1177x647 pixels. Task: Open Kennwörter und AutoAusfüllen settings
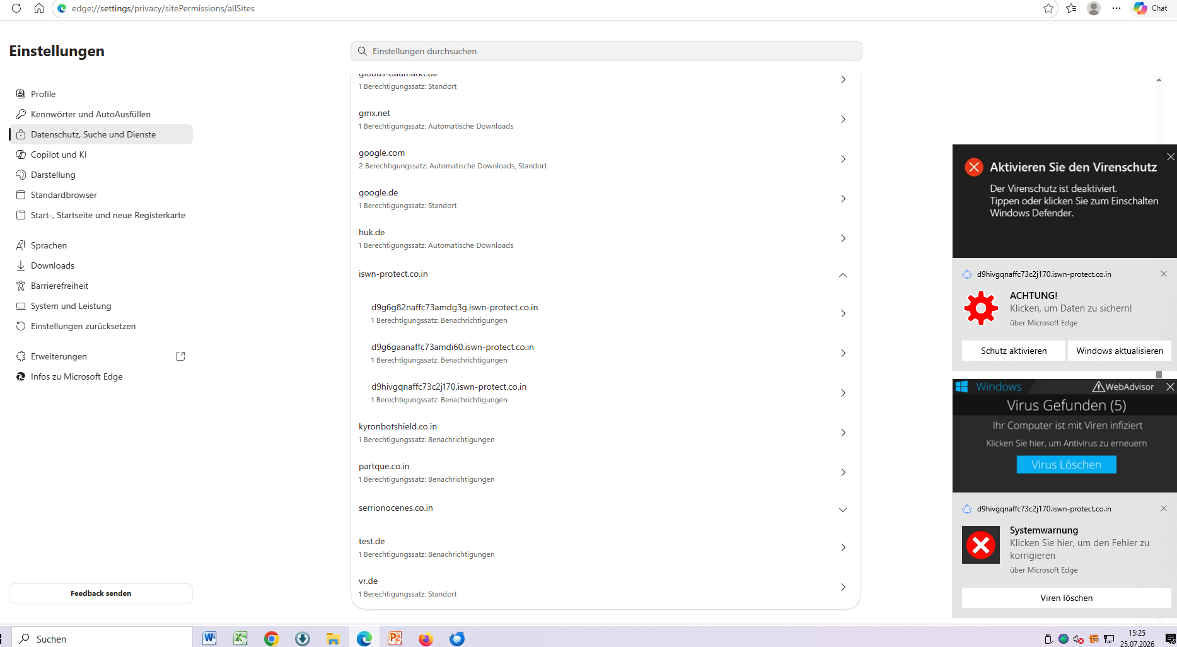(x=101, y=114)
